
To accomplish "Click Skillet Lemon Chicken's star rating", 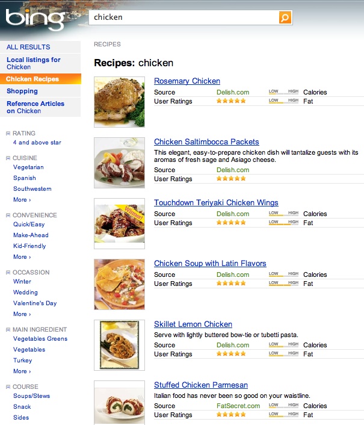I will click(231, 354).
